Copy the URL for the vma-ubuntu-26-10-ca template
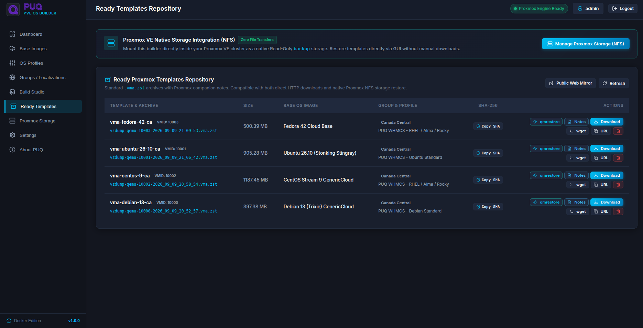643x328 pixels. 601,158
